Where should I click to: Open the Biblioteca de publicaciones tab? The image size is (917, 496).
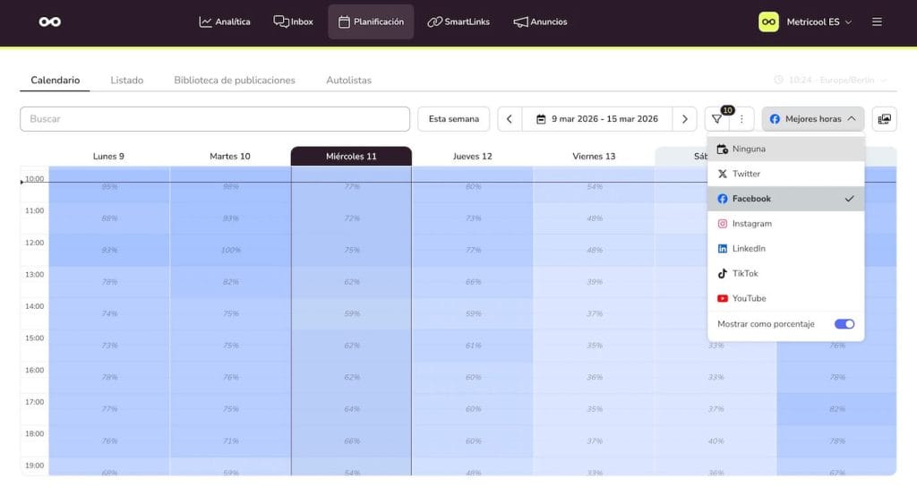click(x=235, y=81)
